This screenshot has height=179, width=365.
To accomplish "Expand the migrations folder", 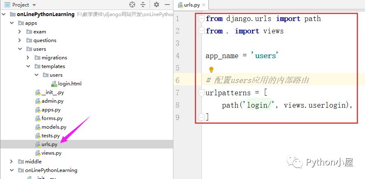I will click(28, 58).
